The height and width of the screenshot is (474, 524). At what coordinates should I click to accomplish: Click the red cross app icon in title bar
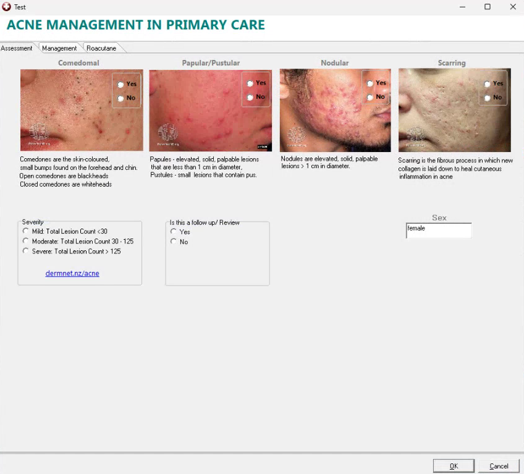pyautogui.click(x=7, y=7)
